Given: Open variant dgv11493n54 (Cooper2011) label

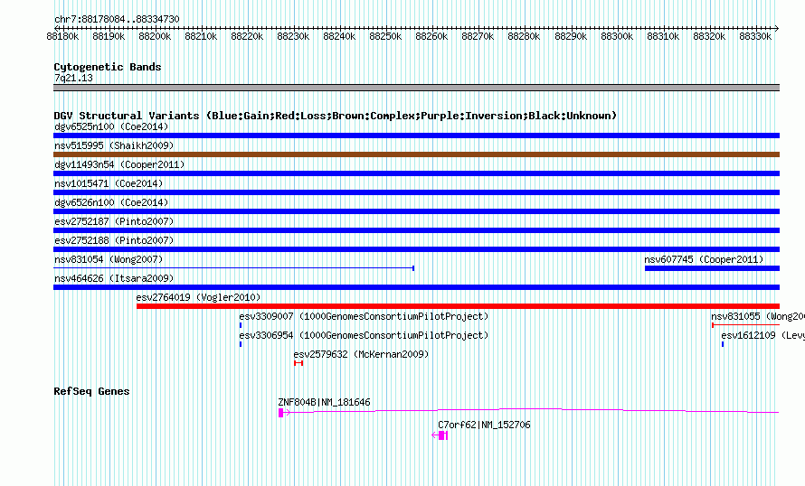Looking at the screenshot, I should point(119,164).
